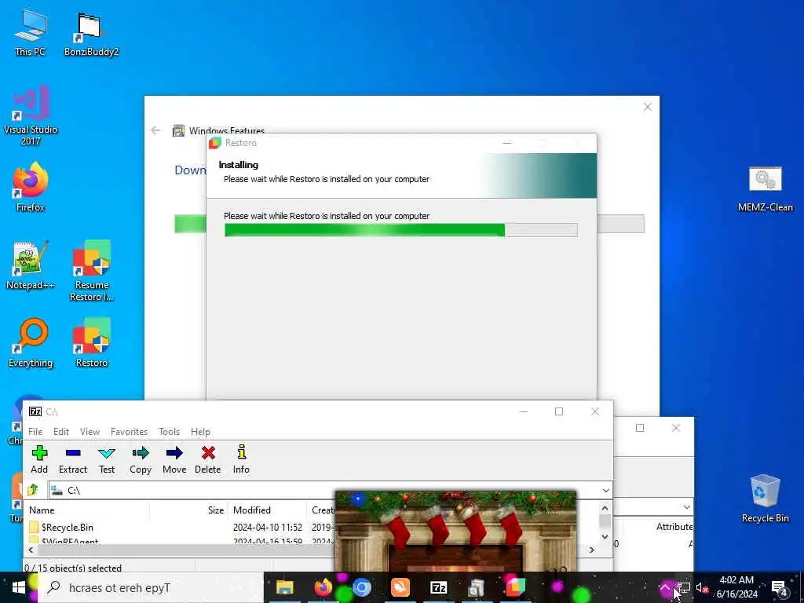Go up one folder level in 7-Zip
The image size is (804, 603).
(33, 490)
